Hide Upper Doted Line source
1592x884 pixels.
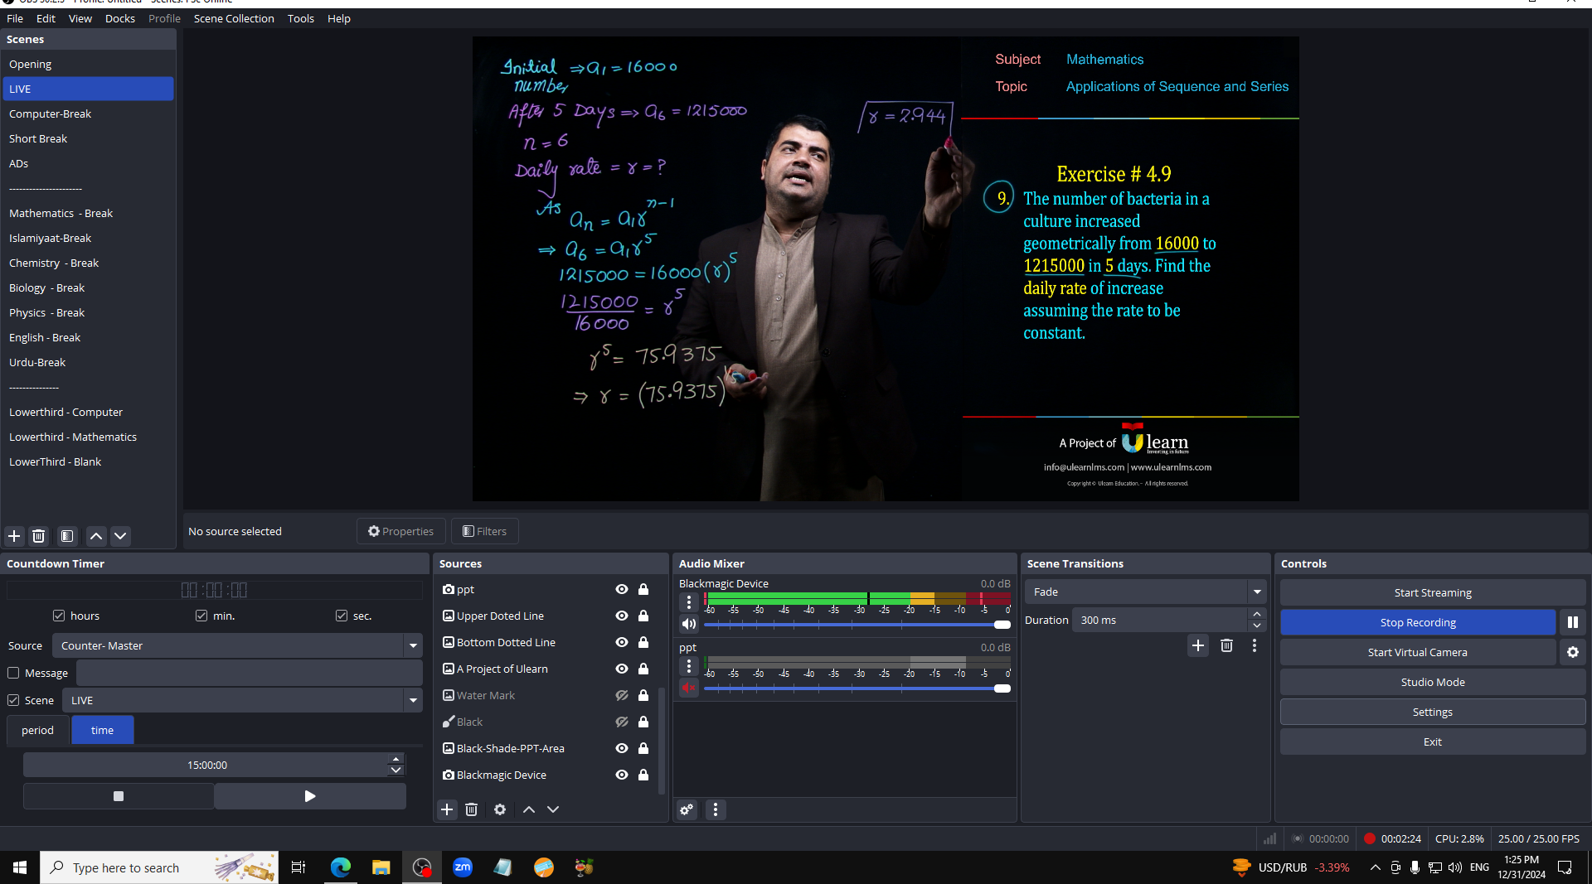622,616
